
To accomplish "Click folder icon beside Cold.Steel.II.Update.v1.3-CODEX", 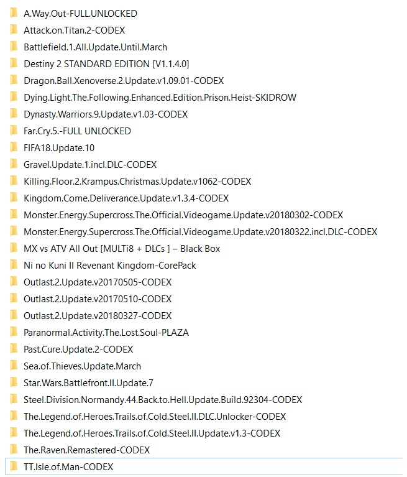I will point(14,433).
